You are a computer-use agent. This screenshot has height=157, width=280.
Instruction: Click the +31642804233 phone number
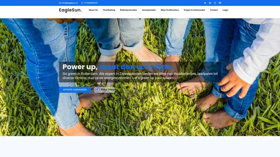(x=91, y=3)
